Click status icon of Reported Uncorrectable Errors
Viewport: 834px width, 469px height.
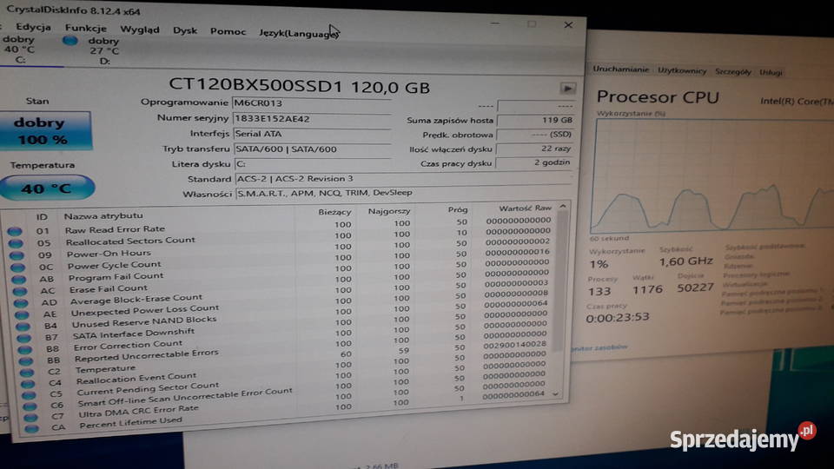point(26,360)
